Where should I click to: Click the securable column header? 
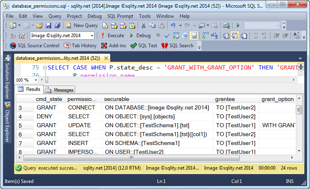(x=157, y=99)
